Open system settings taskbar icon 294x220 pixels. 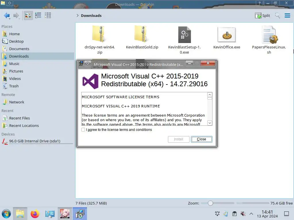[x=50, y=214]
